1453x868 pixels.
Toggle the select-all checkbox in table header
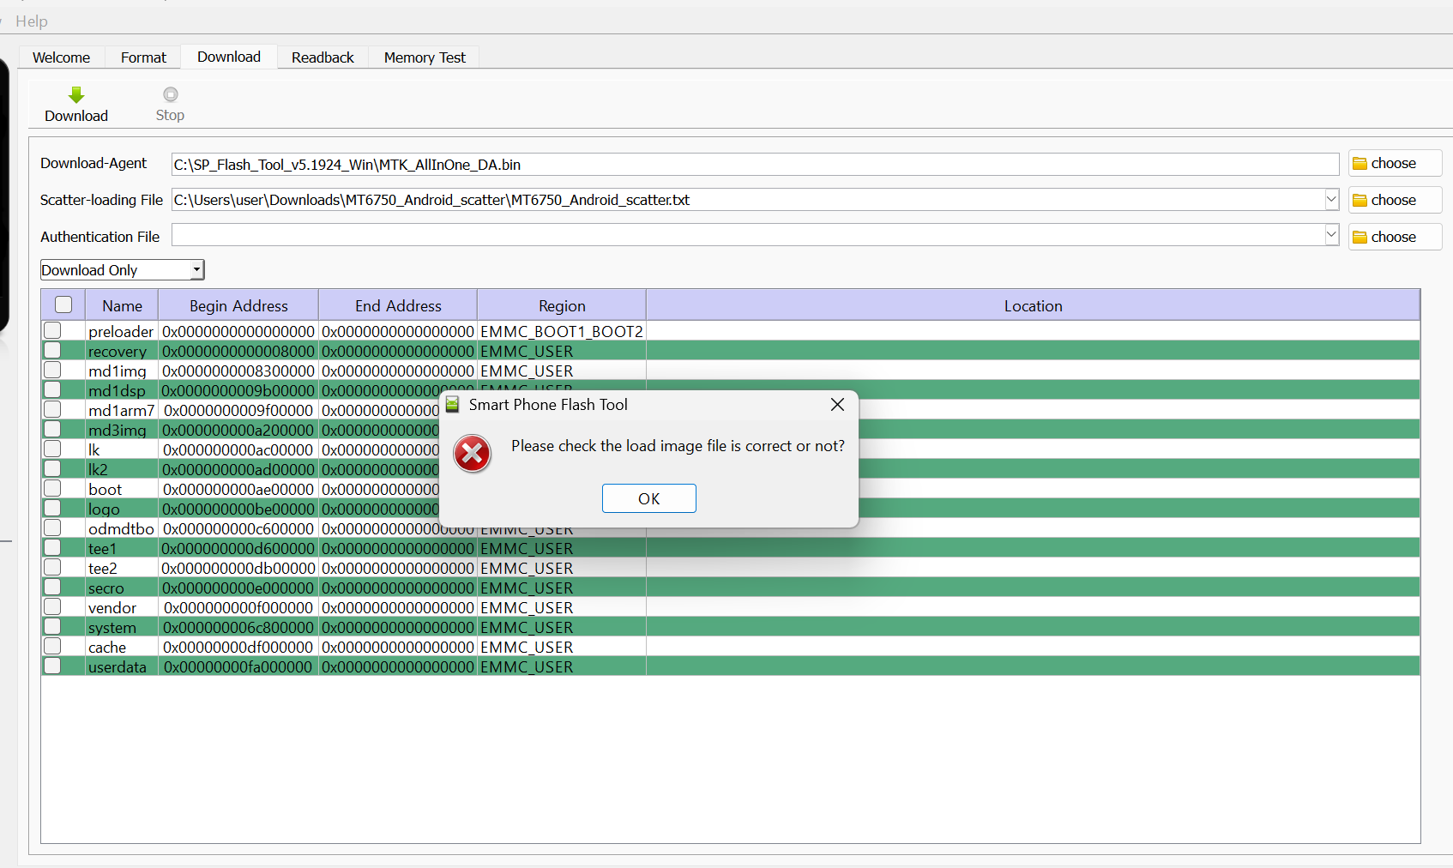63,305
